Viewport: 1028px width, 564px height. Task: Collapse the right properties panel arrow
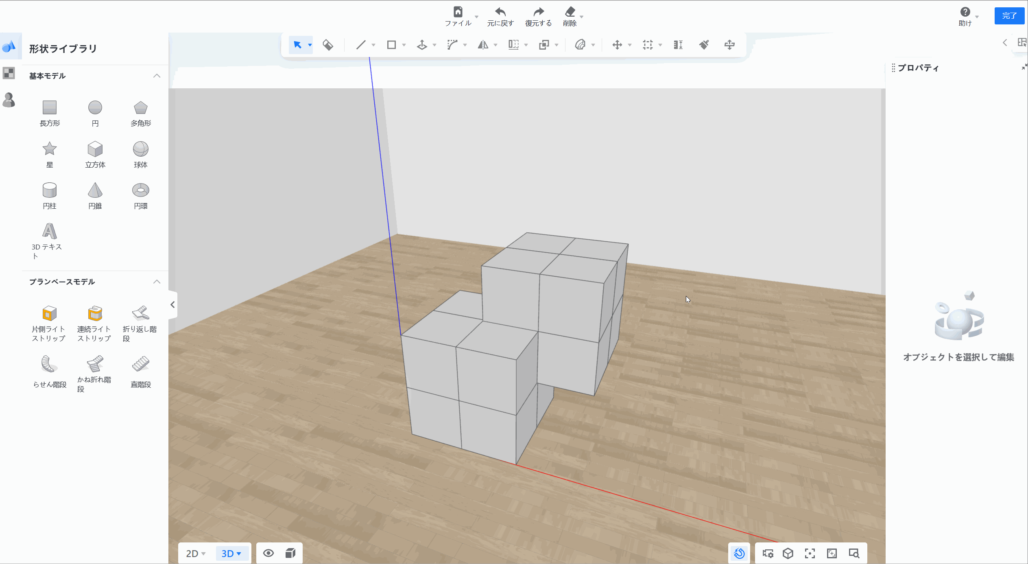click(1005, 43)
